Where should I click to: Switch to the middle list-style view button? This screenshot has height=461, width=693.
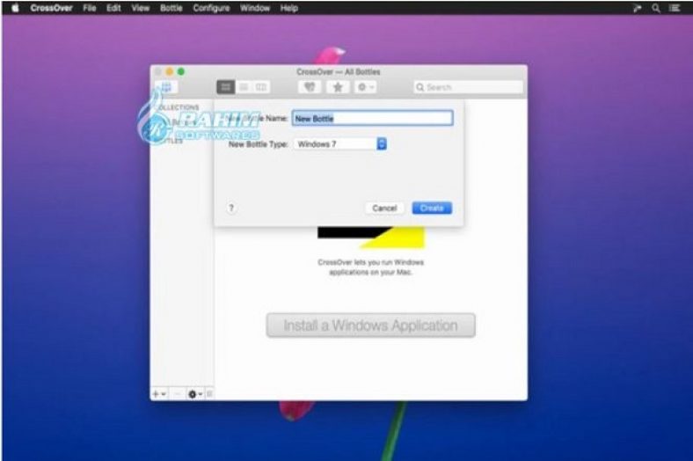244,87
